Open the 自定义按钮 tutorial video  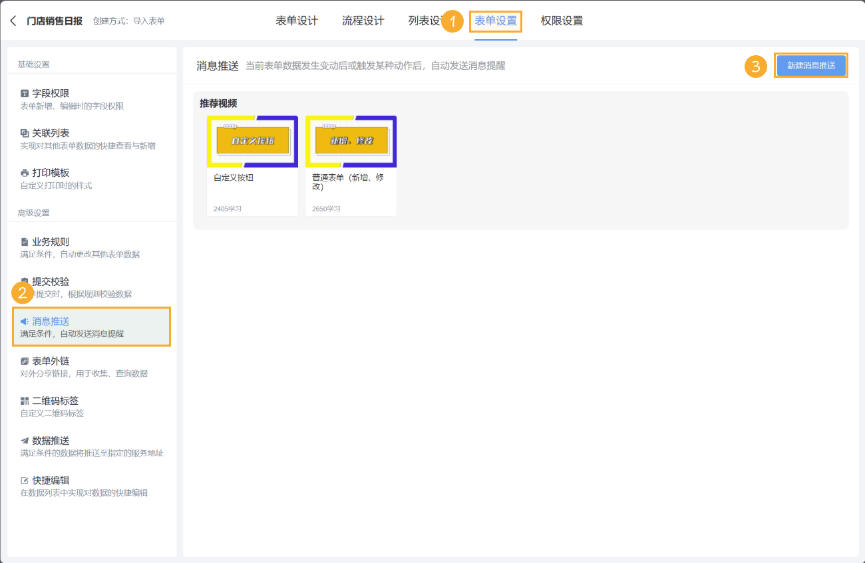(252, 141)
